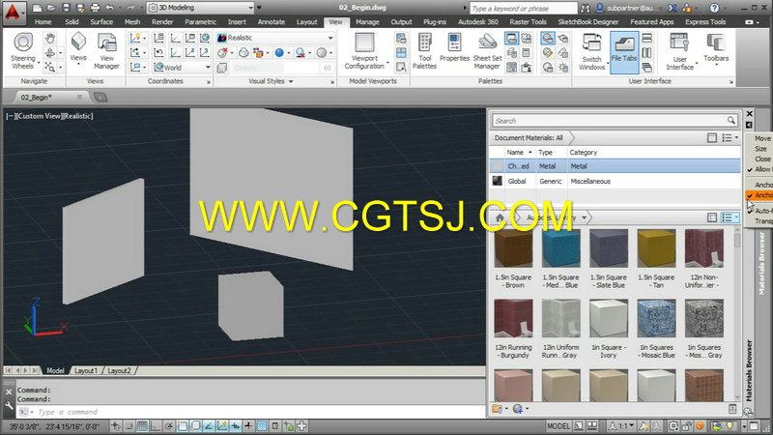Screen dimensions: 773x435
Task: Open the Properties palette
Action: coord(454,47)
